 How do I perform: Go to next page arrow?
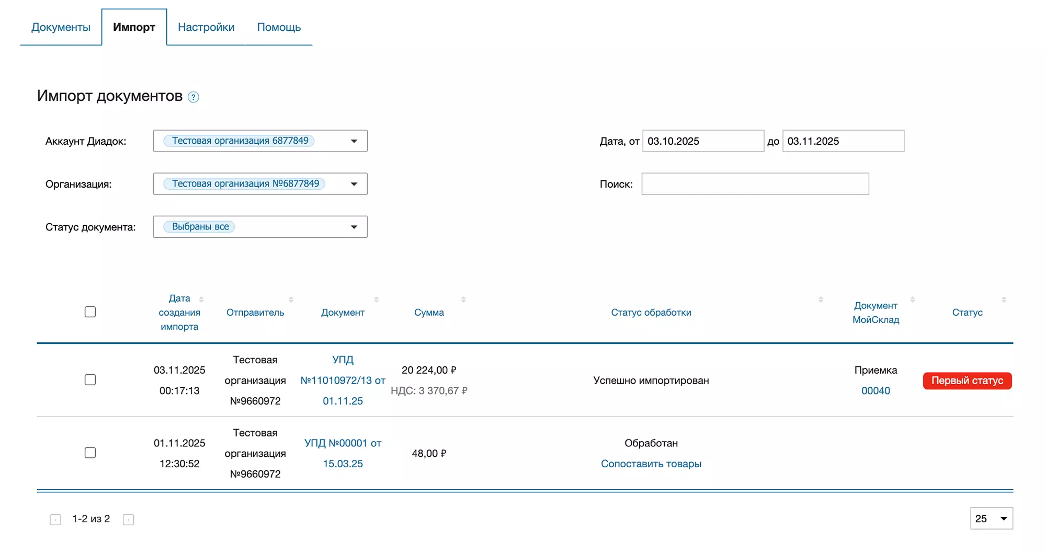click(x=129, y=520)
